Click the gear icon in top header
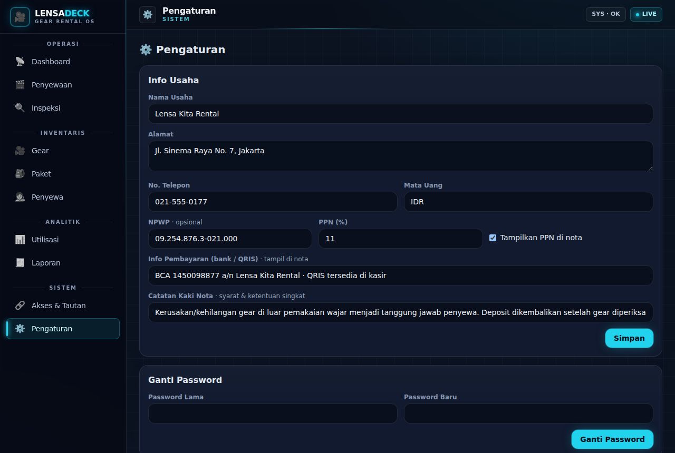The image size is (675, 453). [x=148, y=15]
